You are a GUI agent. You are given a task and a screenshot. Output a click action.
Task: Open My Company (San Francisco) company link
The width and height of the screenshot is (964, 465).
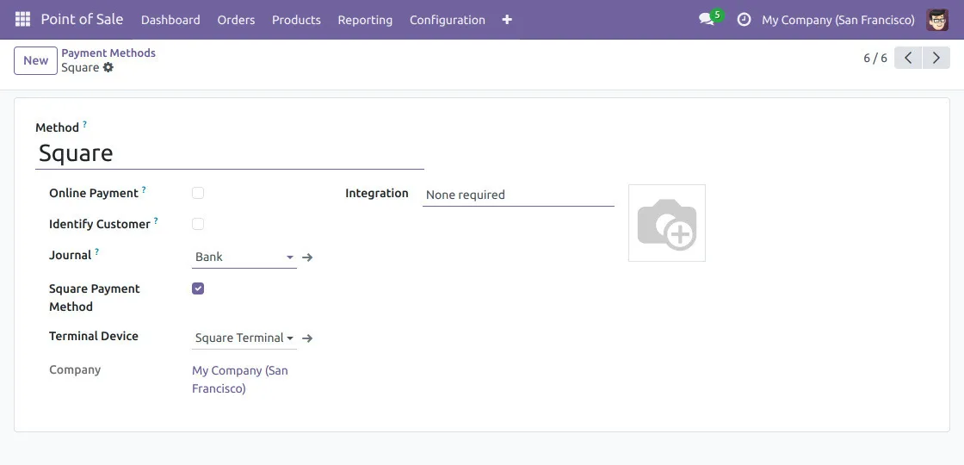coord(240,380)
